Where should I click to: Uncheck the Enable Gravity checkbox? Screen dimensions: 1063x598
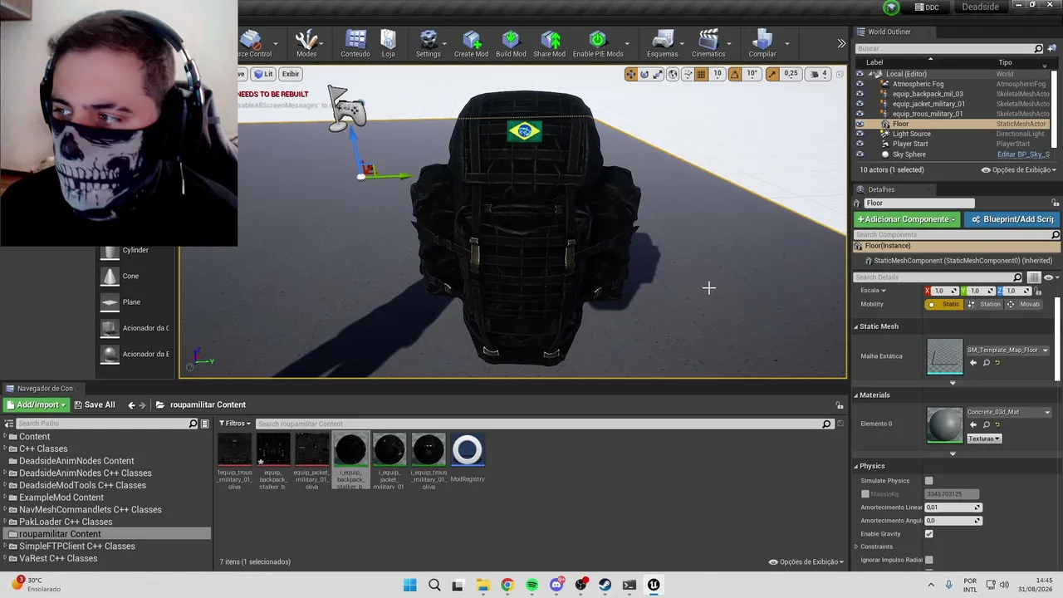click(x=928, y=534)
